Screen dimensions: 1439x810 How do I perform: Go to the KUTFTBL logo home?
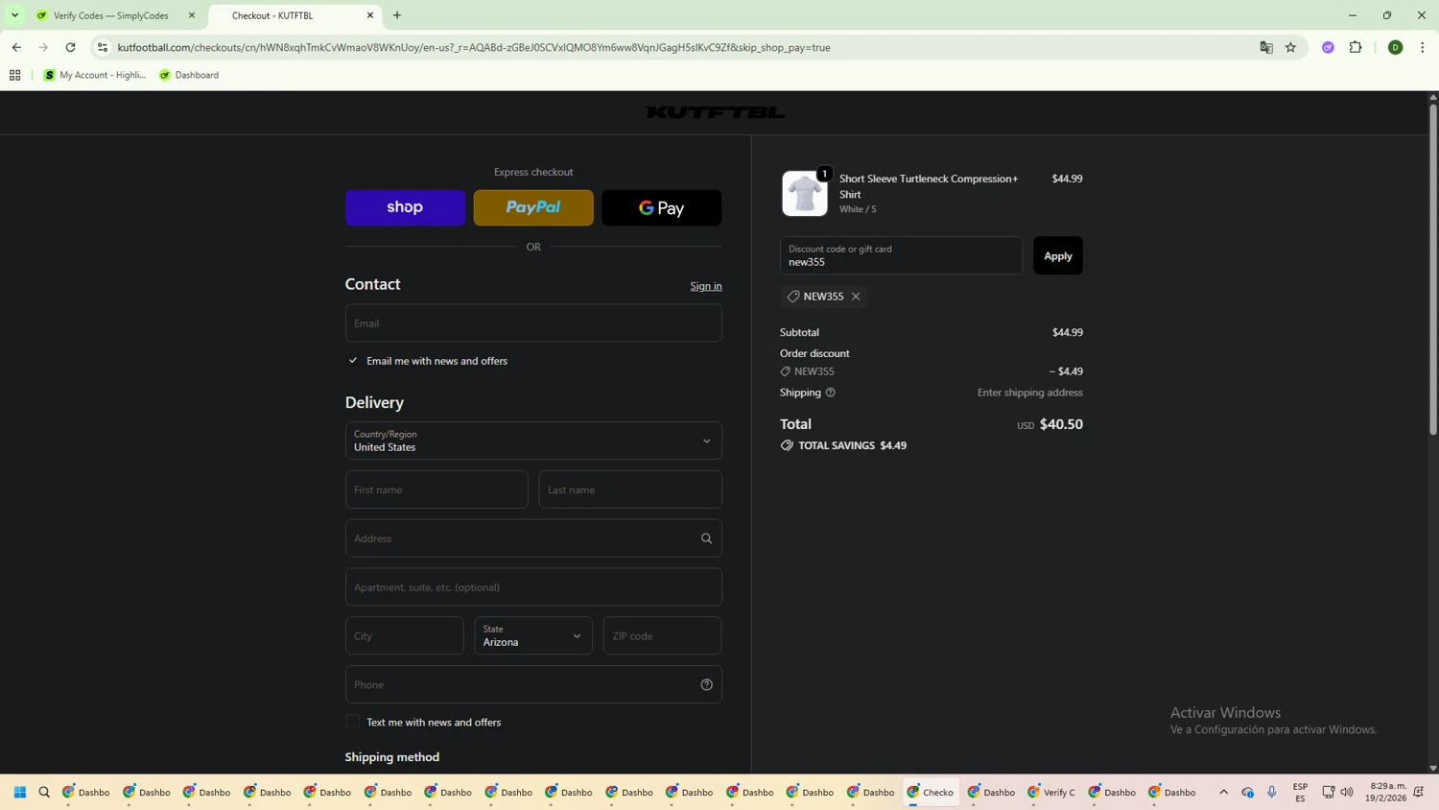(716, 112)
